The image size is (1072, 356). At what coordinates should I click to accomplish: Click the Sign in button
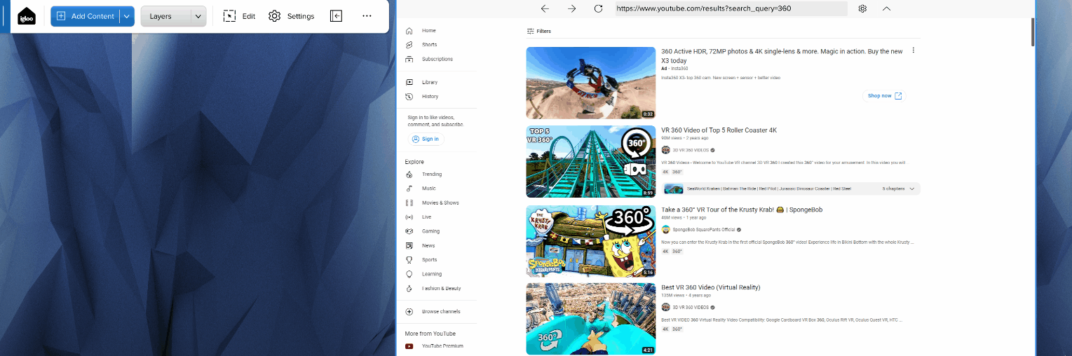(x=426, y=139)
